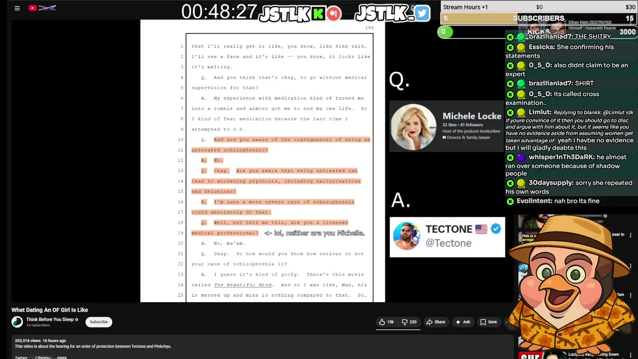Click the Kick badge beside 30daysupply's message
The width and height of the screenshot is (638, 359).
[x=510, y=183]
